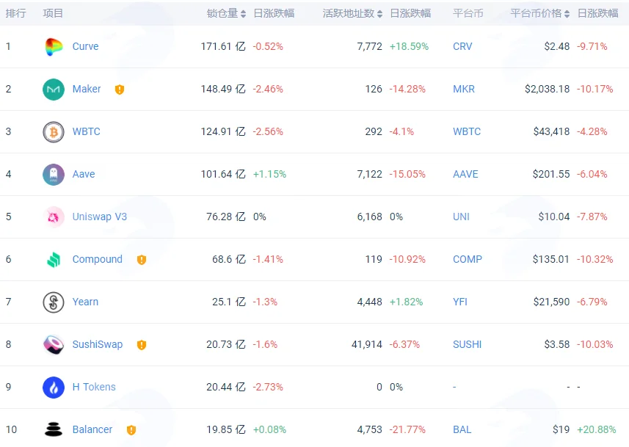Screen dimensions: 629x447
Task: Click the 平台币 column header
Action: 468,13
